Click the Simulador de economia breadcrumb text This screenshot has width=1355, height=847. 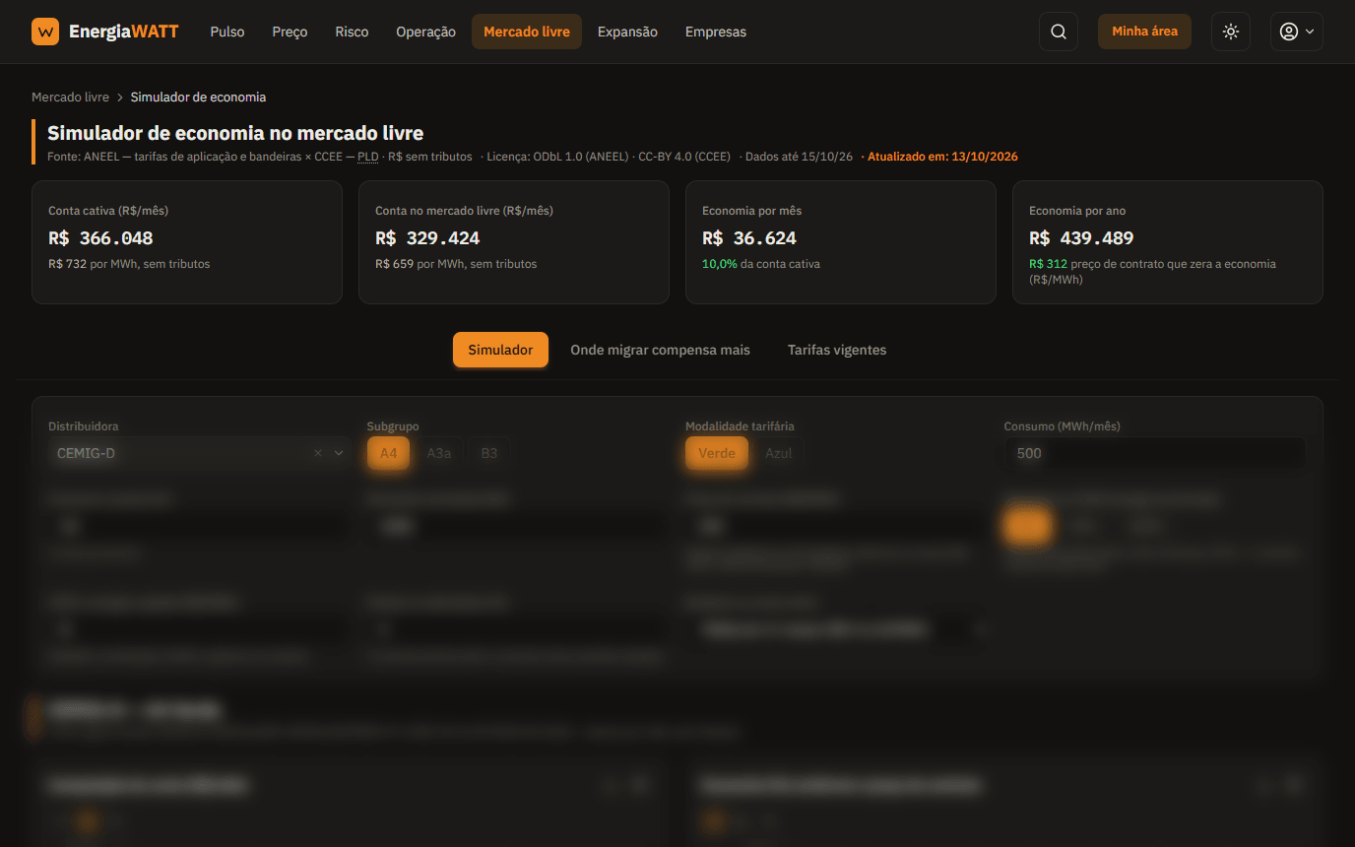198,98
